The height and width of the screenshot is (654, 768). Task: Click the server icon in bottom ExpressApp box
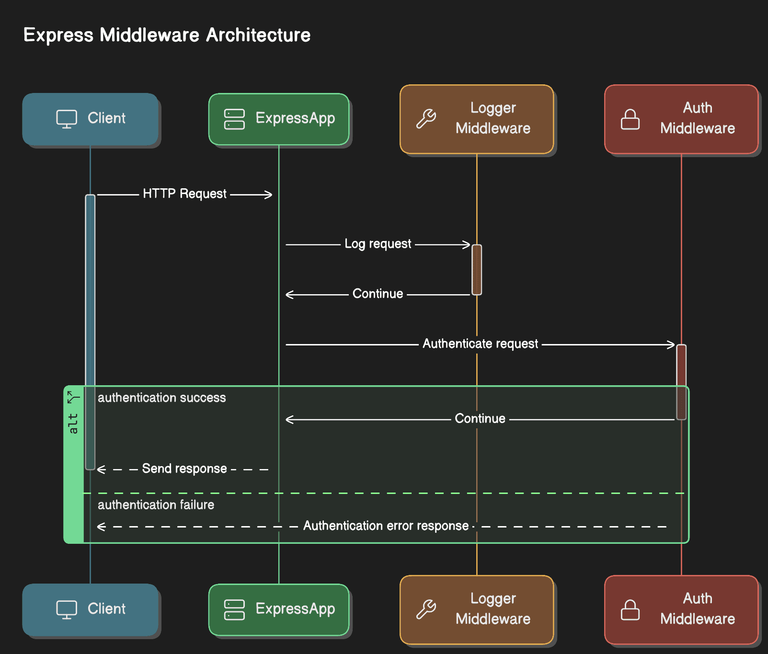click(233, 609)
